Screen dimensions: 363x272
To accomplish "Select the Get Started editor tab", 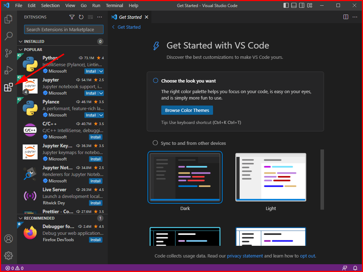I will coord(130,17).
